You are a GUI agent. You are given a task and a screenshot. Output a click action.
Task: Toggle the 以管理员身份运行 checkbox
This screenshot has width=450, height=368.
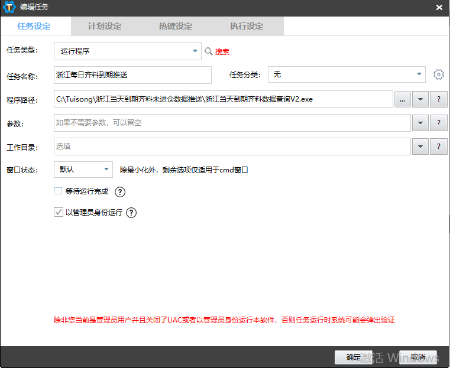coord(58,212)
